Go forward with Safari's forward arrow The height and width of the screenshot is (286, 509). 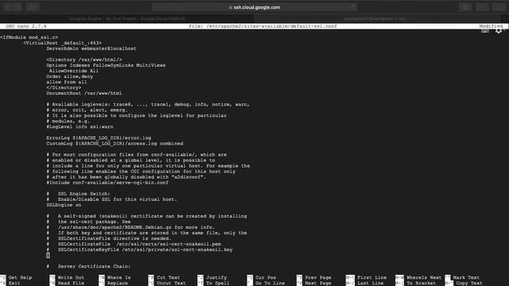pyautogui.click(x=17, y=7)
